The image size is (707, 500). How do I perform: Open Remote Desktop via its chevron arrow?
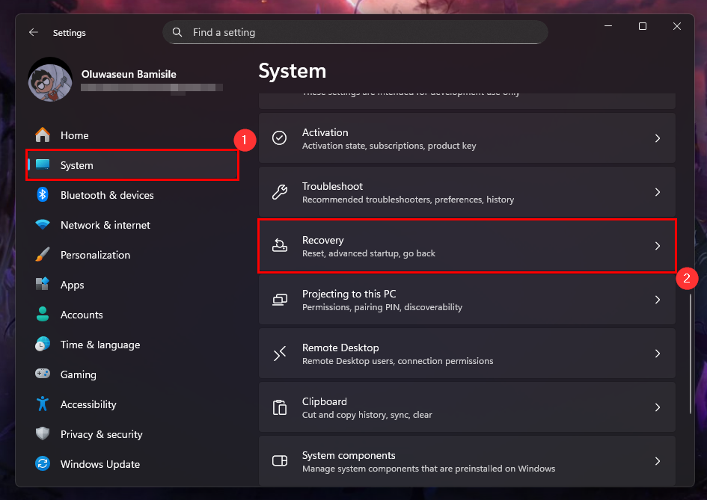pyautogui.click(x=657, y=354)
